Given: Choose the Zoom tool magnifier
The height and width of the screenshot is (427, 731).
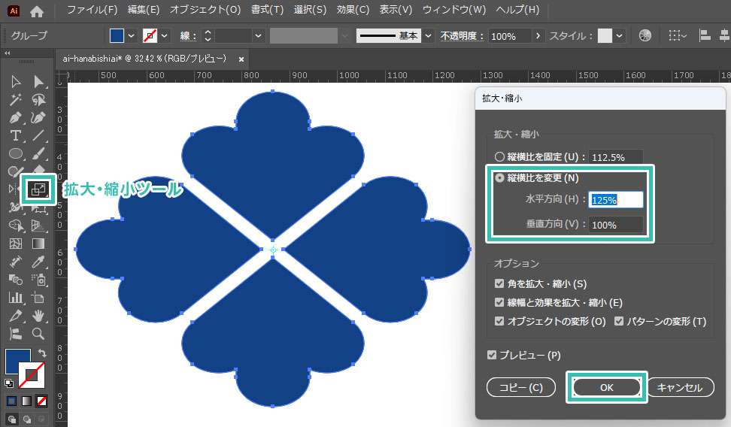Looking at the screenshot, I should point(38,334).
